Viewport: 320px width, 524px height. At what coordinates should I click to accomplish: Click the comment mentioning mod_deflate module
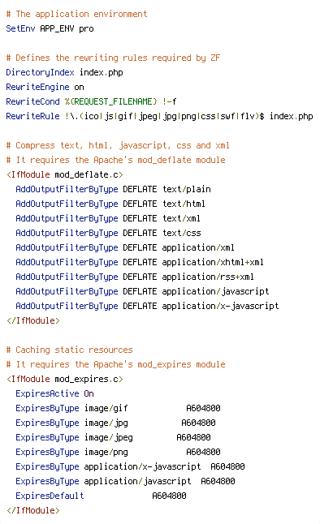point(116,160)
